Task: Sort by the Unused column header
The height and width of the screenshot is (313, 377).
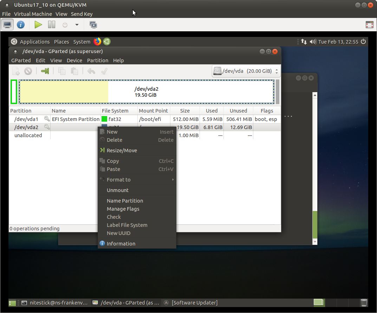Action: point(238,111)
